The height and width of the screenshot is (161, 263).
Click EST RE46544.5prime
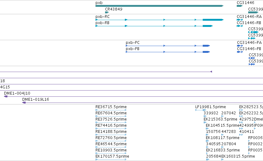(x=111, y=144)
